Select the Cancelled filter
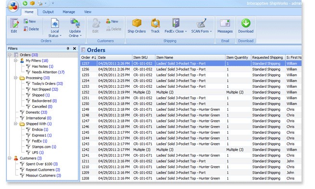315x189 pixels. [39, 106]
